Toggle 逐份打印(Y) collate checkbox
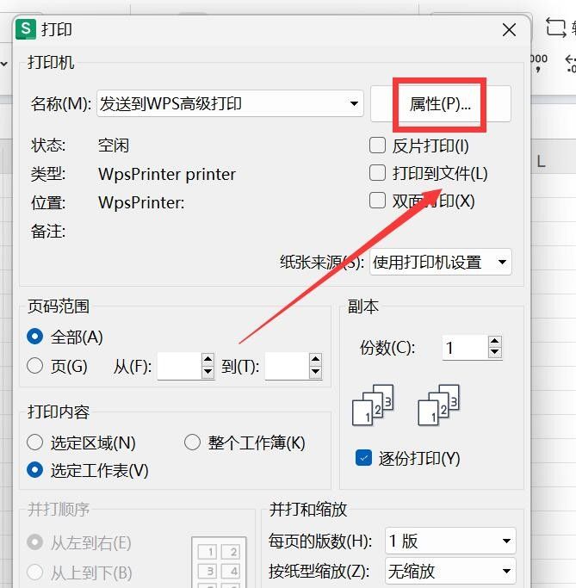Screen dimensions: 576x588 tap(363, 458)
